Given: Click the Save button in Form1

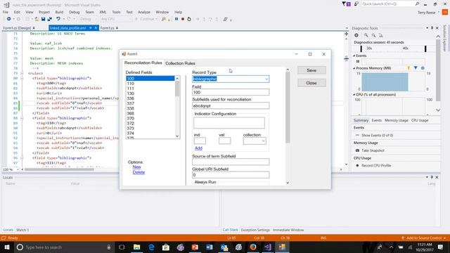Looking at the screenshot, I should point(311,70).
